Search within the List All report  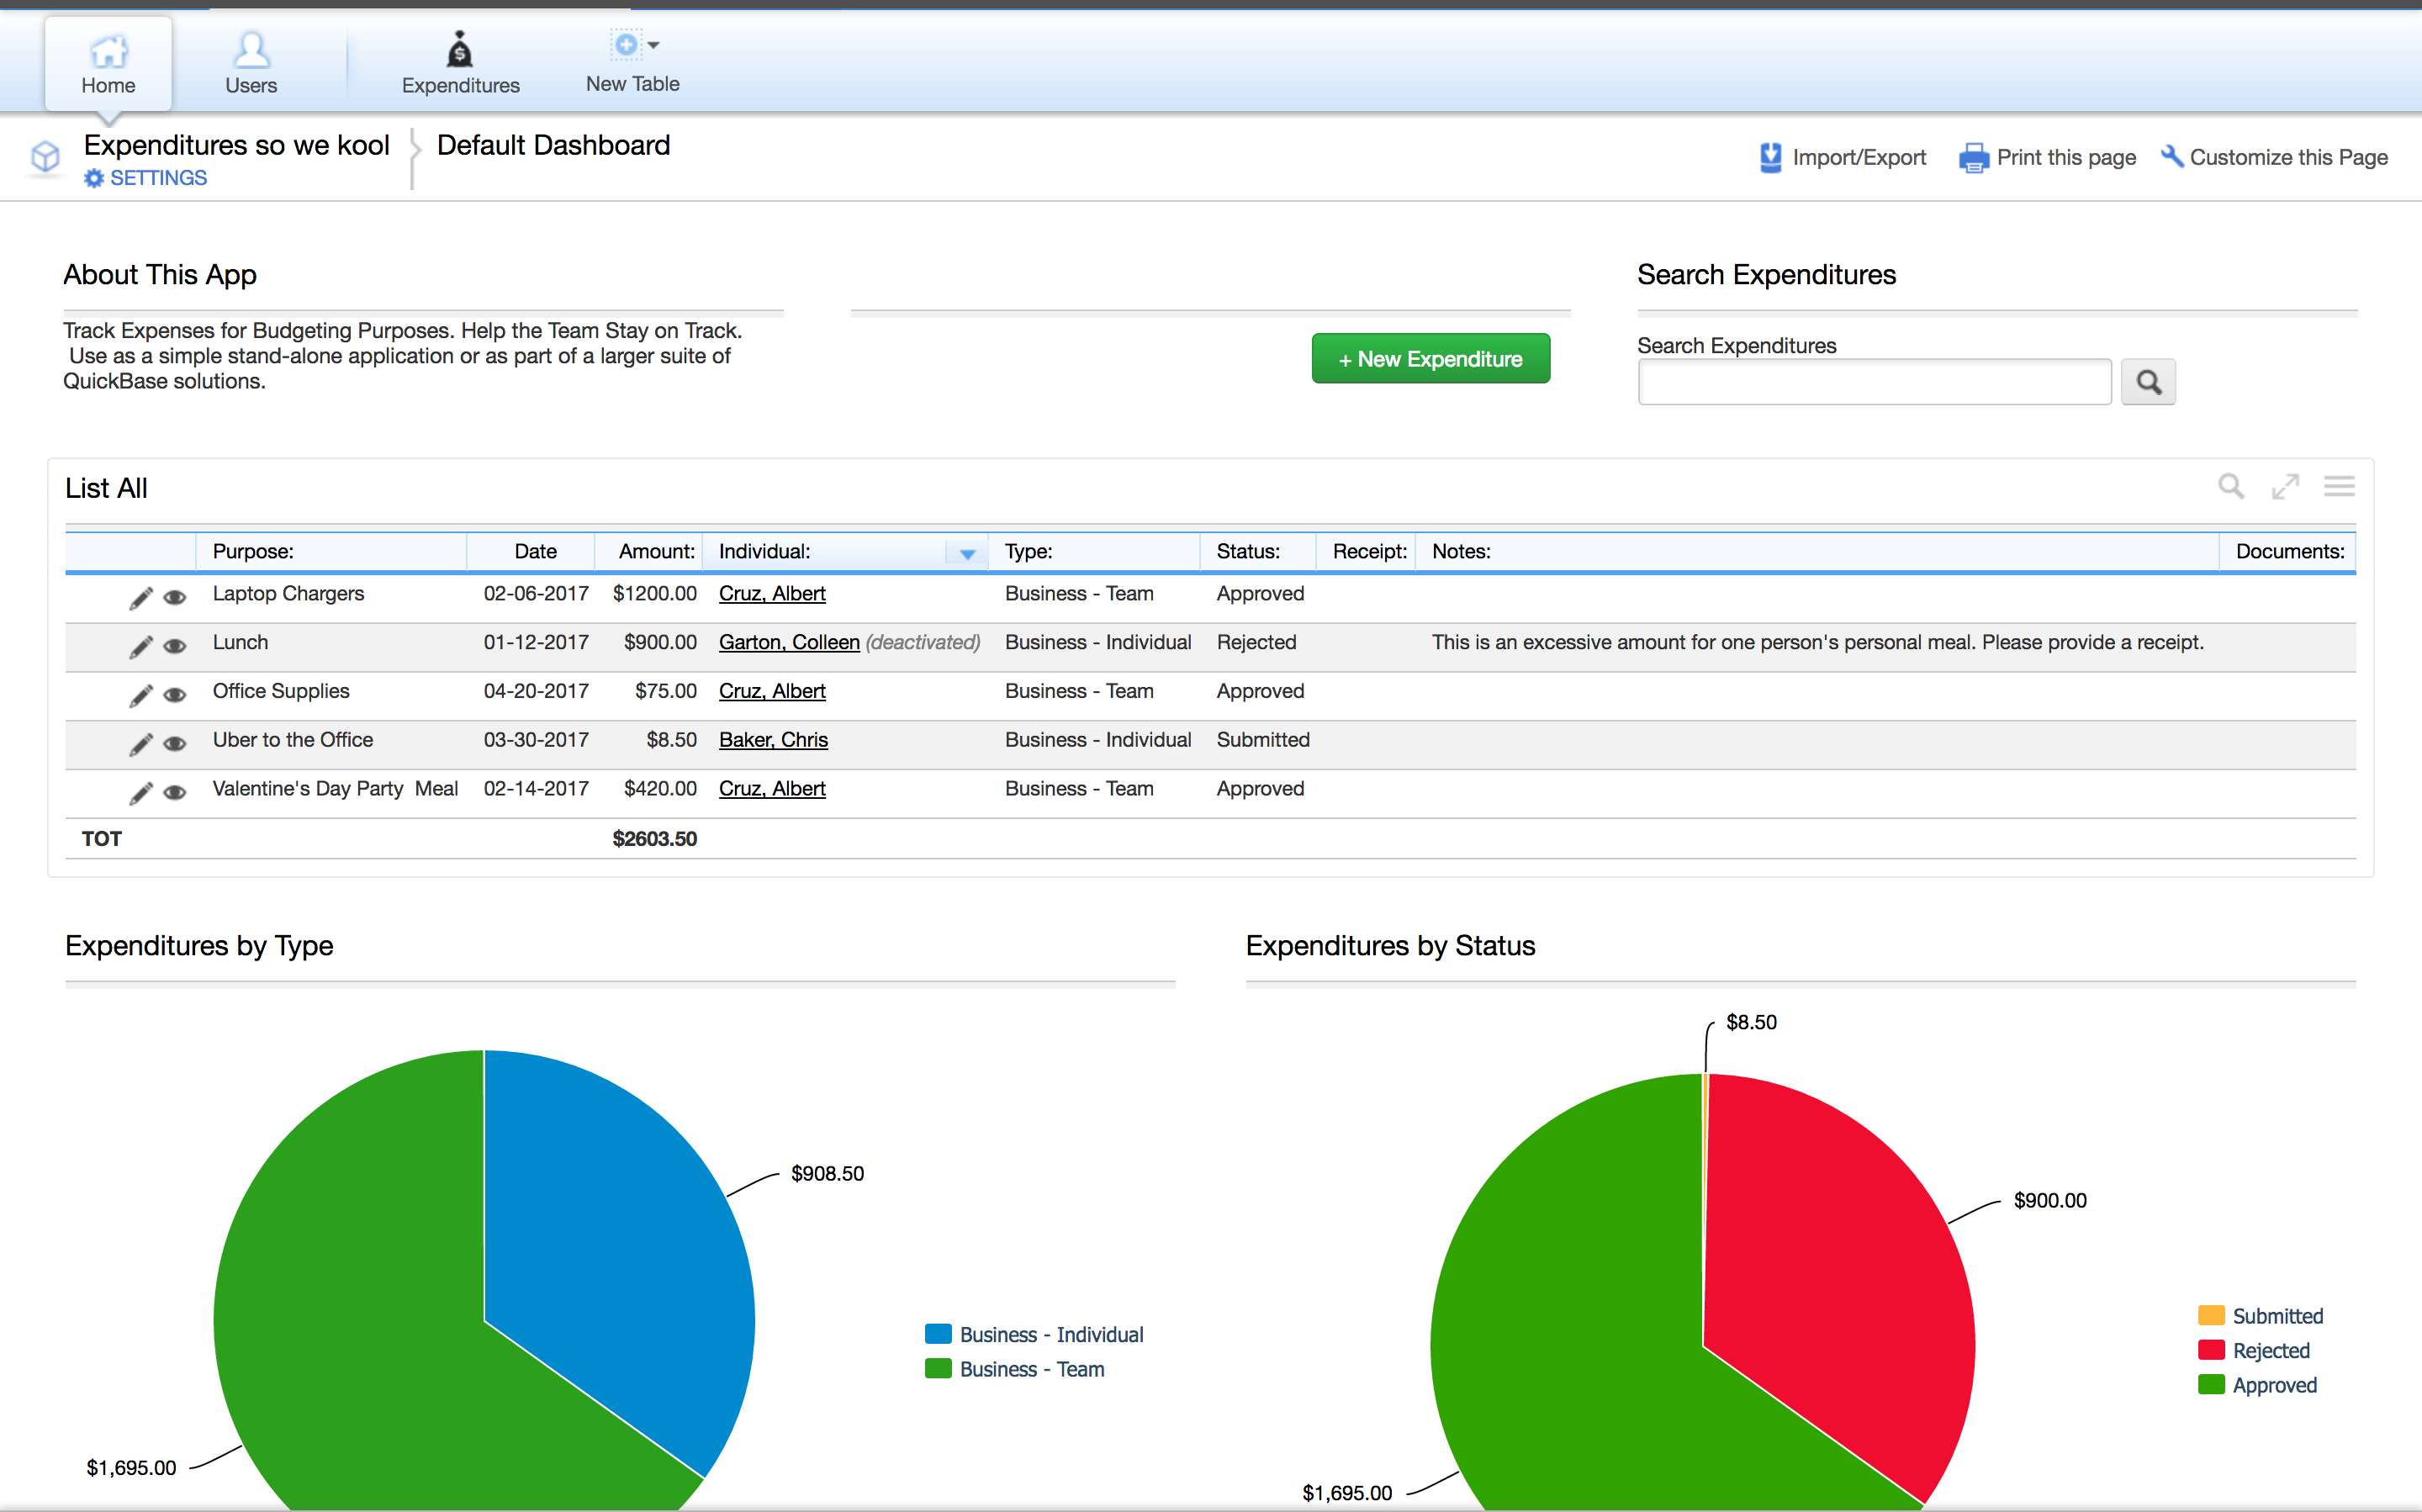click(x=2231, y=486)
